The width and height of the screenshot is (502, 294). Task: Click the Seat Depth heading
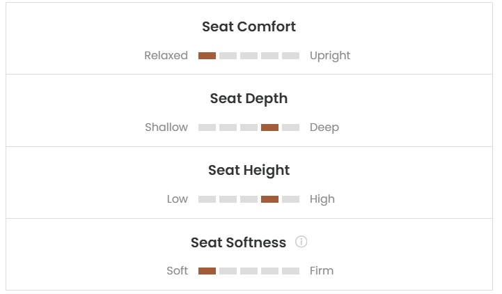(249, 98)
